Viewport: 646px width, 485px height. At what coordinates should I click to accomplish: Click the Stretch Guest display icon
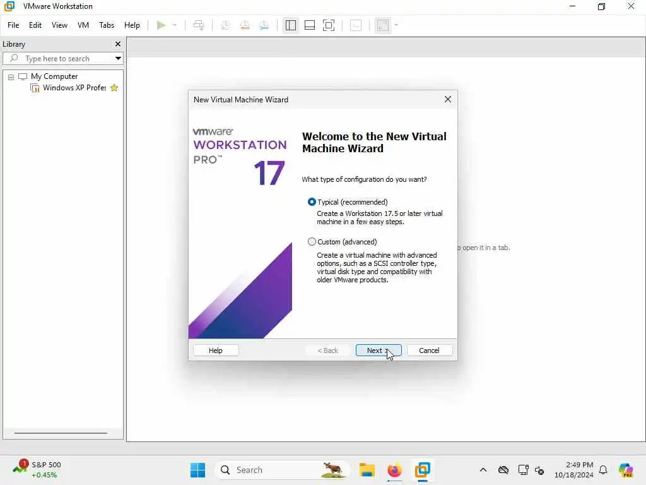(383, 25)
